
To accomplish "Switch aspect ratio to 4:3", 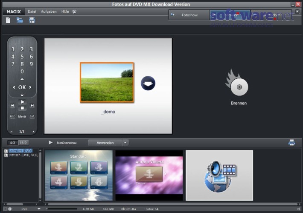I will click(12, 143).
